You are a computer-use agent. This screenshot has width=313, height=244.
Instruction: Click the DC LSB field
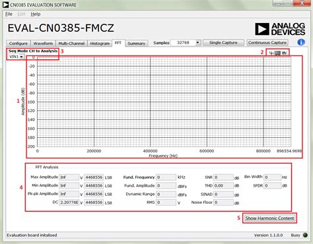point(94,202)
